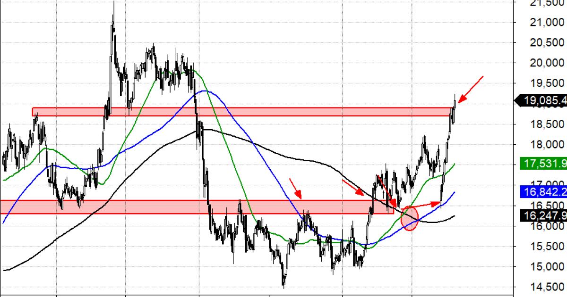567x297 pixels.
Task: Click the 19,500 price axis label
Action: (547, 83)
